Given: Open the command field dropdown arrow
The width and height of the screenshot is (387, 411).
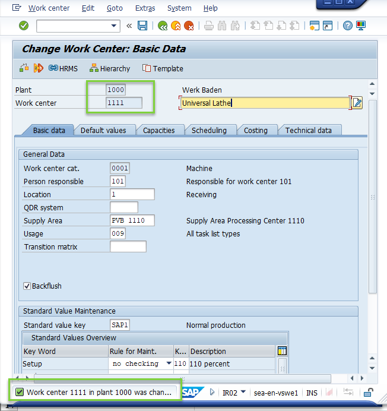Looking at the screenshot, I should tap(114, 26).
